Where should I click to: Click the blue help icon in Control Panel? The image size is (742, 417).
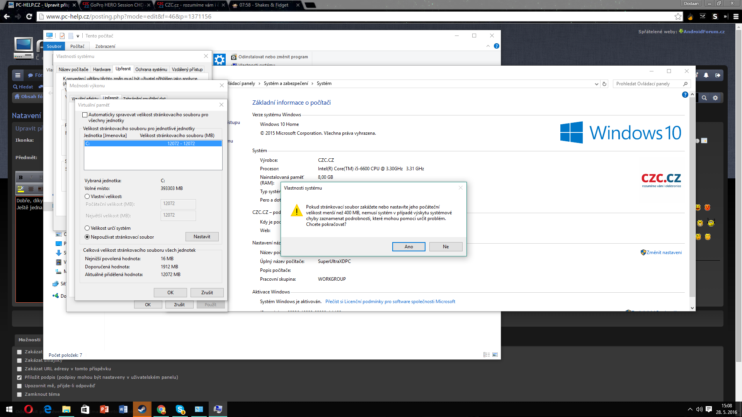(685, 95)
